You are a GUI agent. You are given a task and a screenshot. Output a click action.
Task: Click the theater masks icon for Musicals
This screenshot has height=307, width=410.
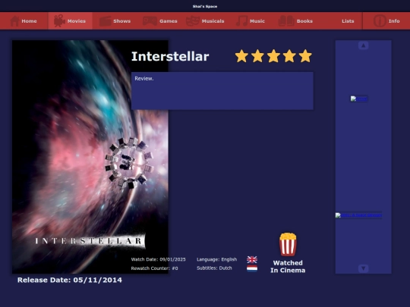(x=192, y=21)
